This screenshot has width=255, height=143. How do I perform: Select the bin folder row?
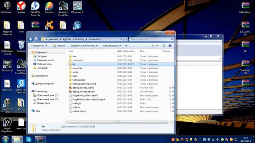click(121, 56)
